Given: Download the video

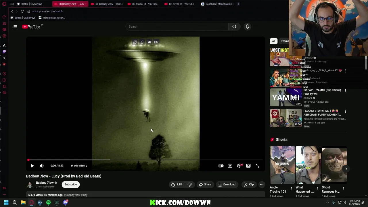Looking at the screenshot, I should coord(227,185).
